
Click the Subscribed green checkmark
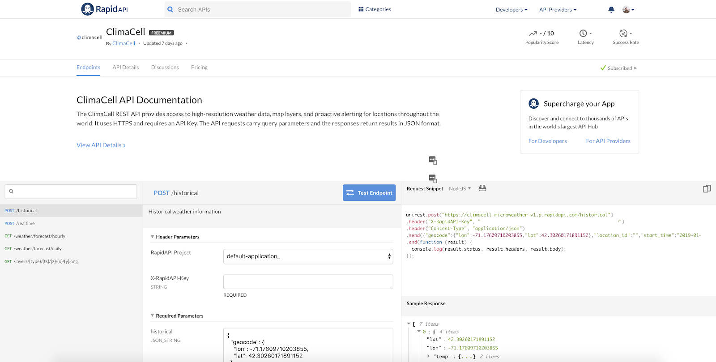(x=603, y=68)
